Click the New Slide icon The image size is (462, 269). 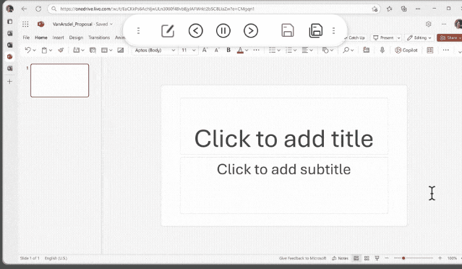[77, 50]
